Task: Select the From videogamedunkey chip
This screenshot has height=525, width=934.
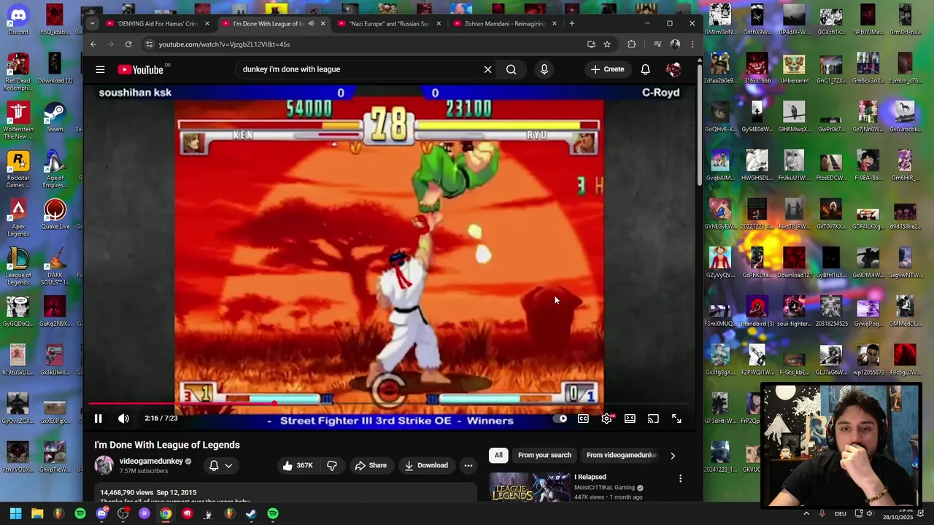Action: tap(621, 455)
